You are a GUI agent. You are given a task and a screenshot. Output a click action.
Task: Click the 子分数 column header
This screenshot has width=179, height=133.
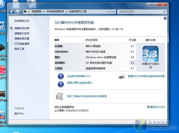coord(132,40)
